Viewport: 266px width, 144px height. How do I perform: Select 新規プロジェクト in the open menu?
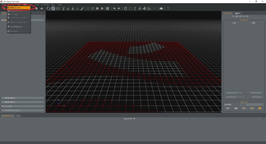(x=19, y=8)
